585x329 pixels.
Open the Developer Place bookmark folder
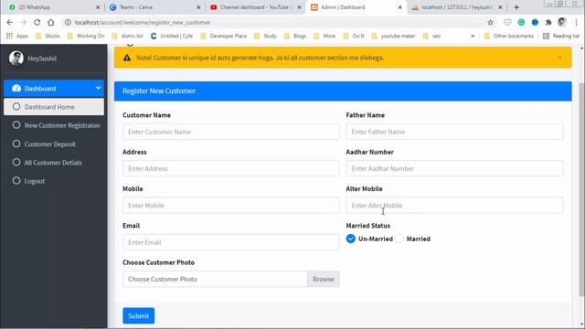tap(223, 36)
